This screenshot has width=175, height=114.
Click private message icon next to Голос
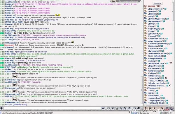point(145,26)
